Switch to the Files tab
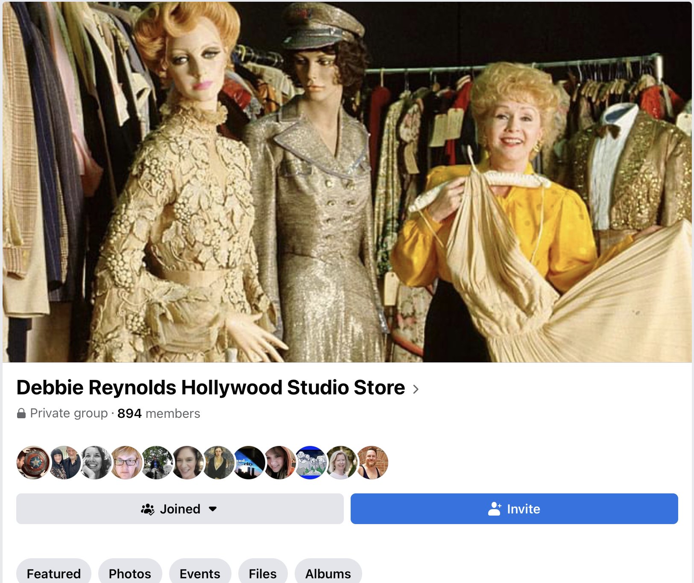The image size is (694, 583). pos(263,571)
